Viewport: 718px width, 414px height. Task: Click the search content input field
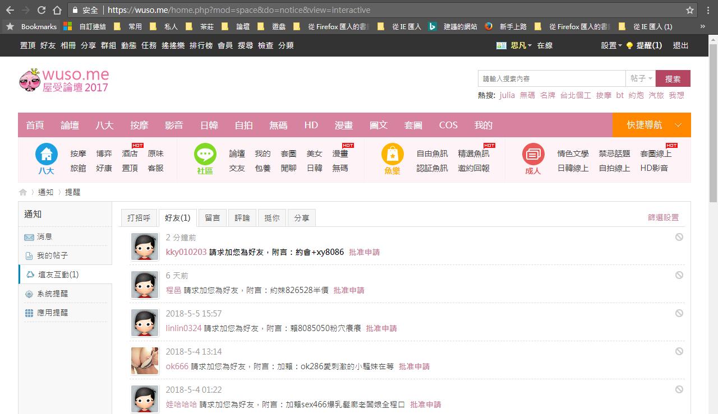[x=551, y=79]
